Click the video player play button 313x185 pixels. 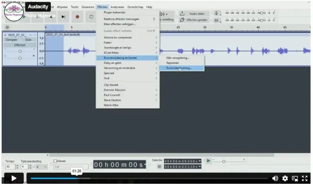[13, 178]
